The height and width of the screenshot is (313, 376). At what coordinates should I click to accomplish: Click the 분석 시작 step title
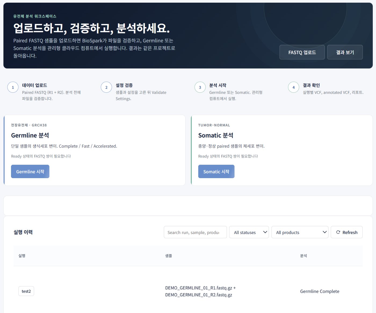[218, 85]
